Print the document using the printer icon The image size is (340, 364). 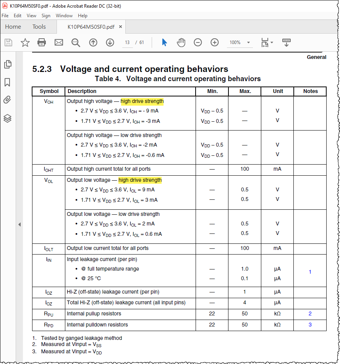pos(41,42)
